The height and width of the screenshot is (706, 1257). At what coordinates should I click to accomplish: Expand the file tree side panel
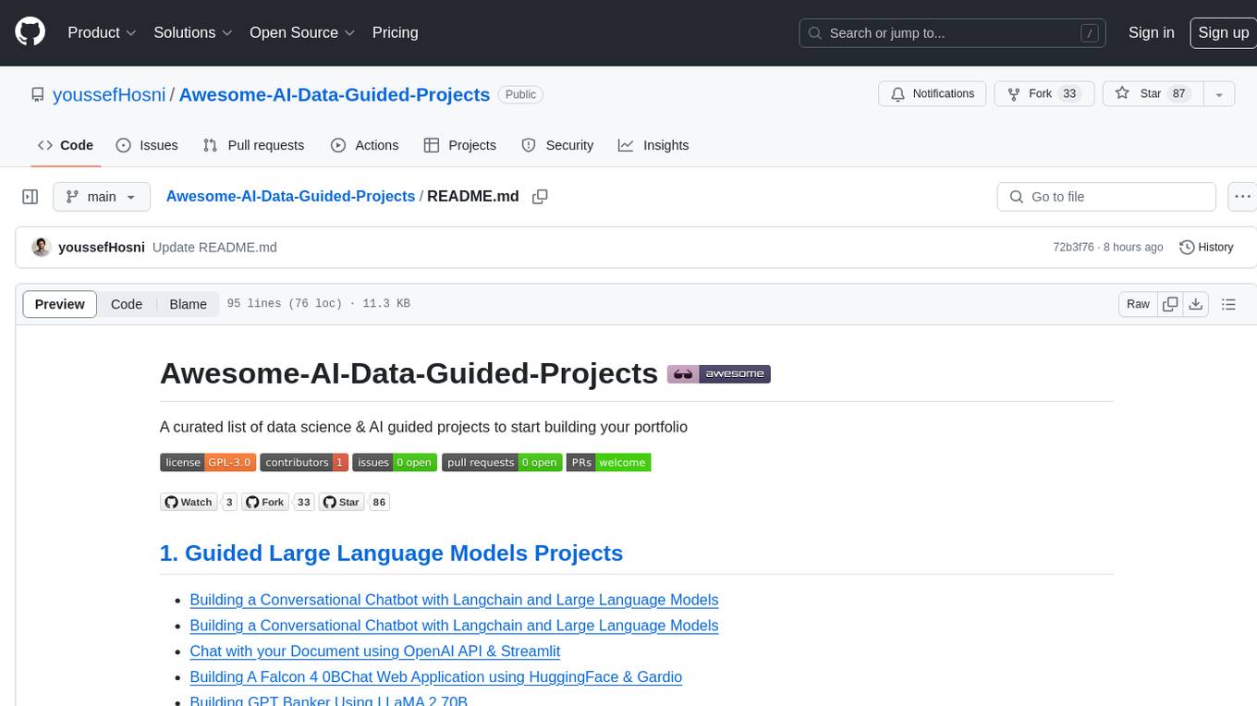[x=30, y=197]
